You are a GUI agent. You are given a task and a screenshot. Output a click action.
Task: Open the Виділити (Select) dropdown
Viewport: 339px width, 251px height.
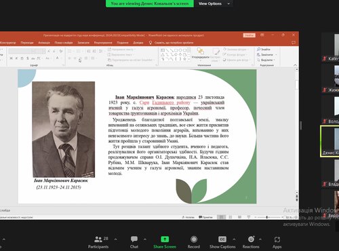pos(266,60)
